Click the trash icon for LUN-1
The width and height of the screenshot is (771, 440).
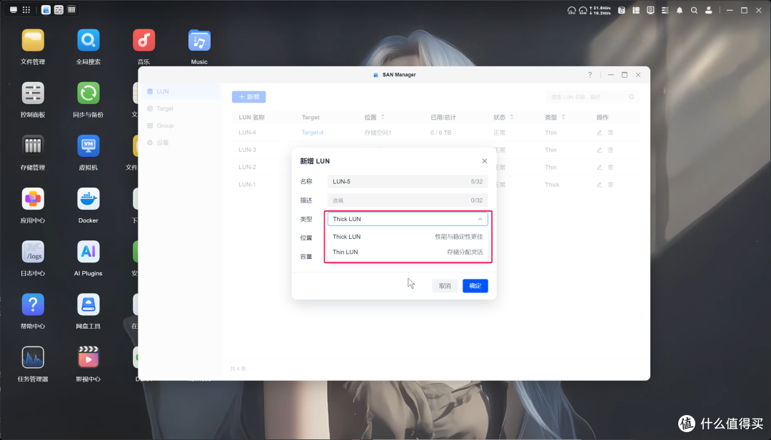(x=610, y=185)
